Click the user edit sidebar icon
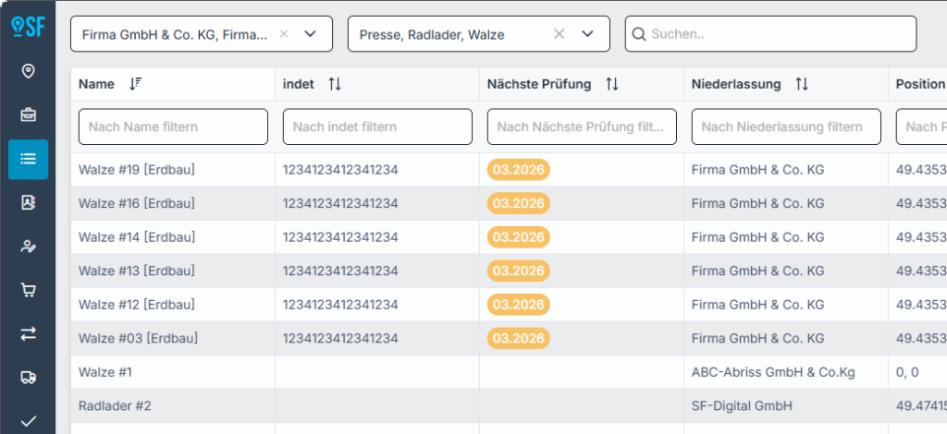The height and width of the screenshot is (434, 947). [28, 247]
